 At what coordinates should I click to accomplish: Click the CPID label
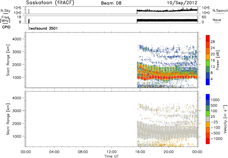[x=6, y=27]
